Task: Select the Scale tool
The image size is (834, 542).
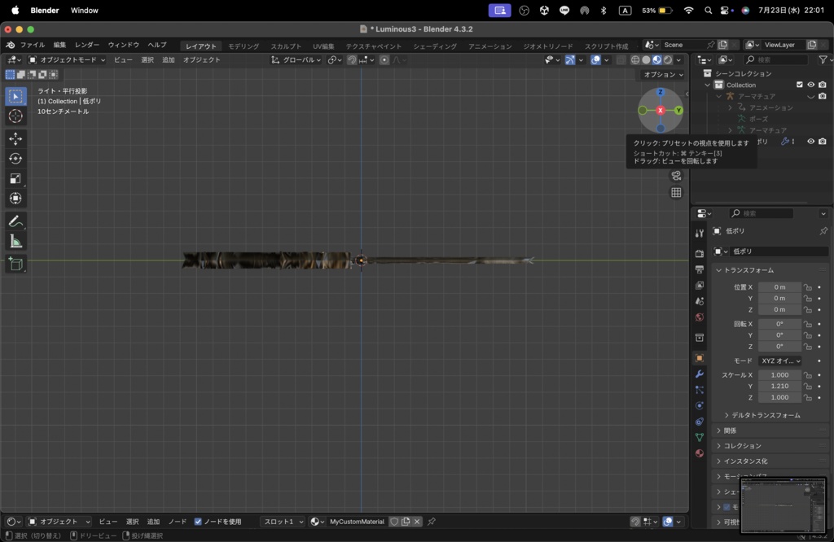Action: pos(15,178)
